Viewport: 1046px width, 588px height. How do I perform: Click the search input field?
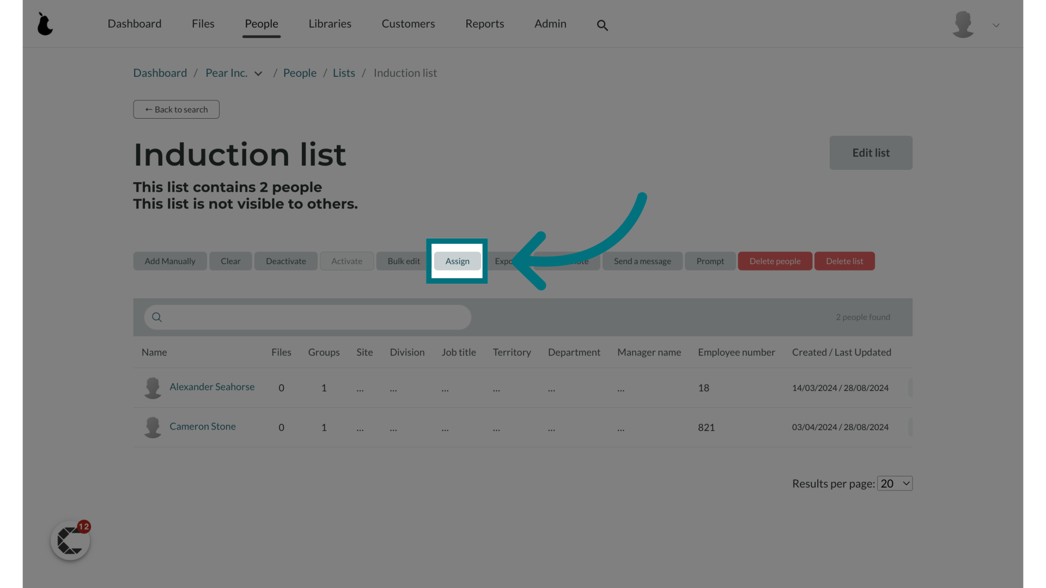(307, 317)
